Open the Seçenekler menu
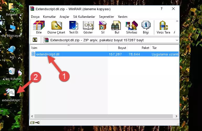Viewport: 202px width, 131px height. coord(106,17)
